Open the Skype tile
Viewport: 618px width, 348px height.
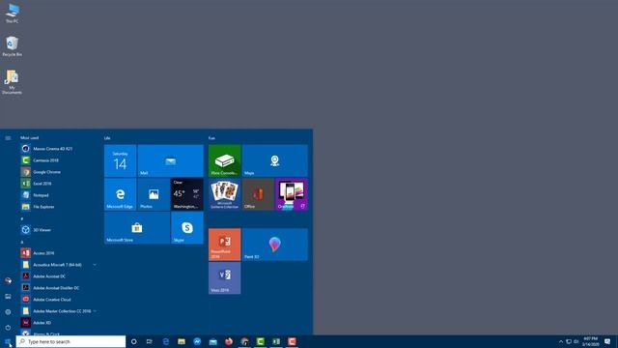187,228
